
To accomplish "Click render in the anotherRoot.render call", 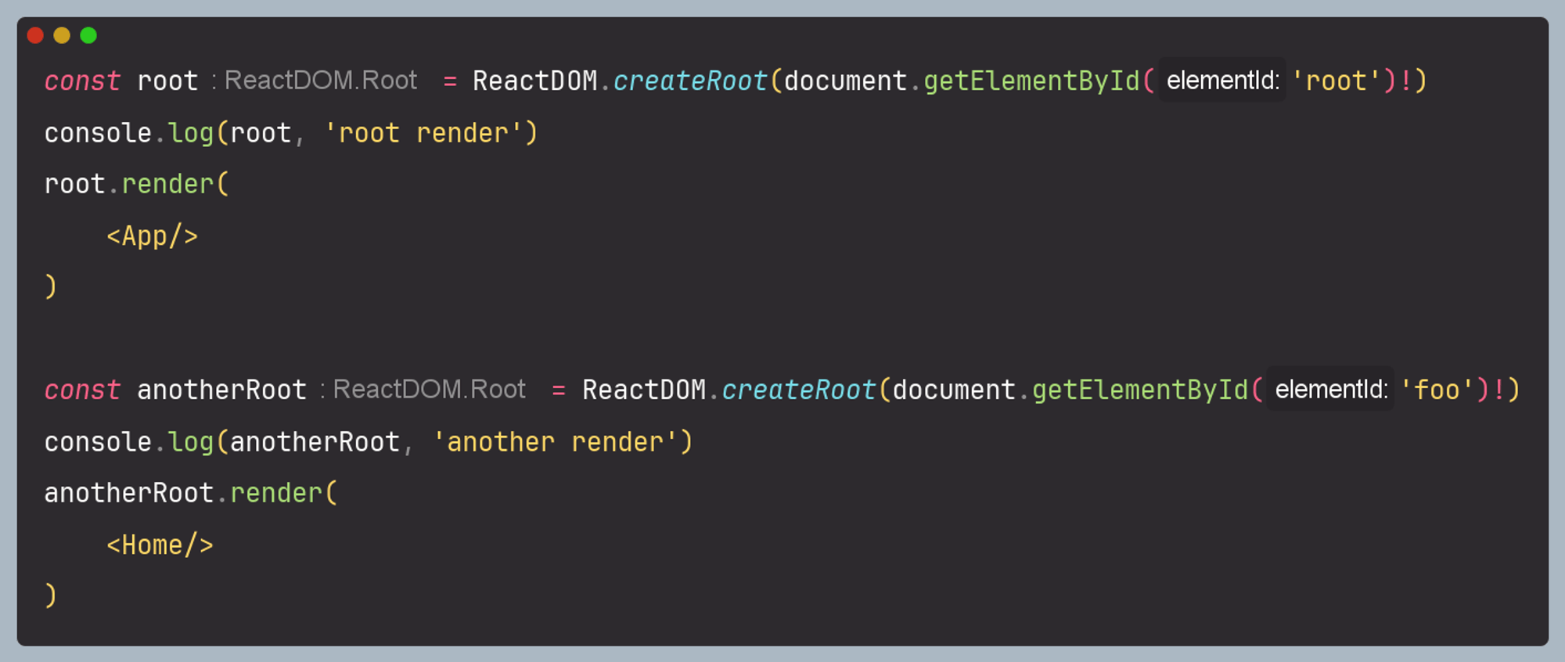I will [276, 493].
